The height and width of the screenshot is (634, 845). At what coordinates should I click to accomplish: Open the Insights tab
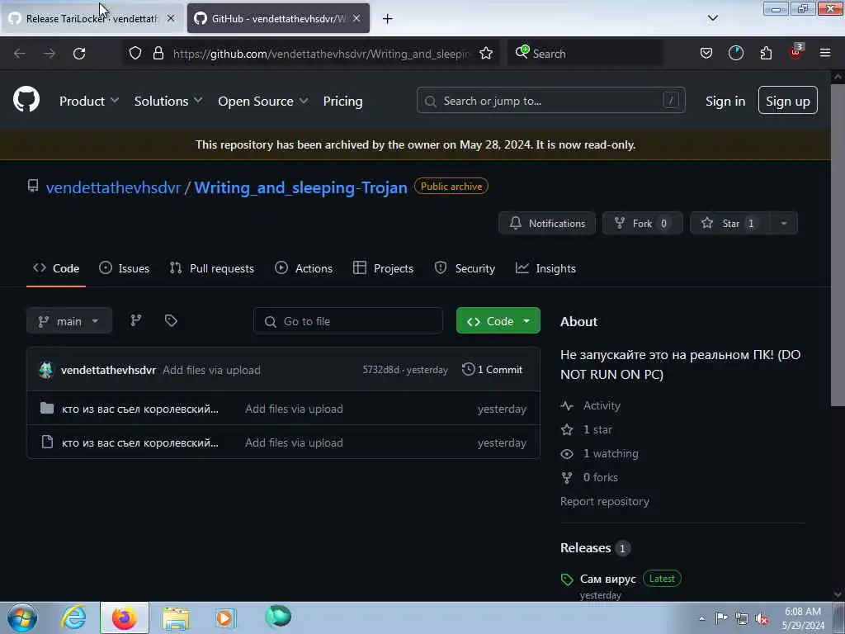click(545, 268)
